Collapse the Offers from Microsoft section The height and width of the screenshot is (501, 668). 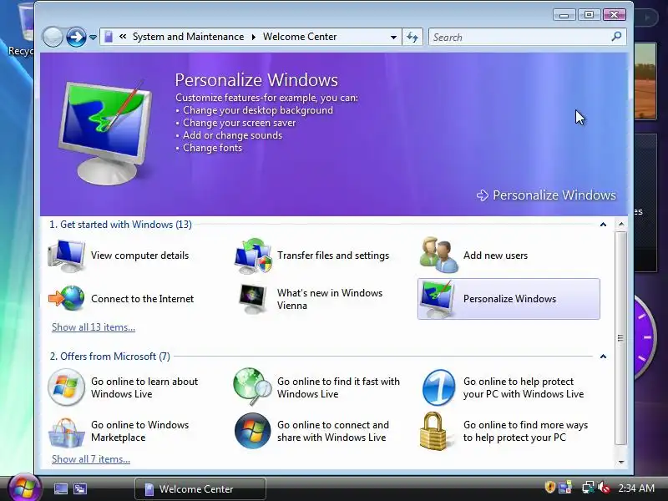[603, 357]
